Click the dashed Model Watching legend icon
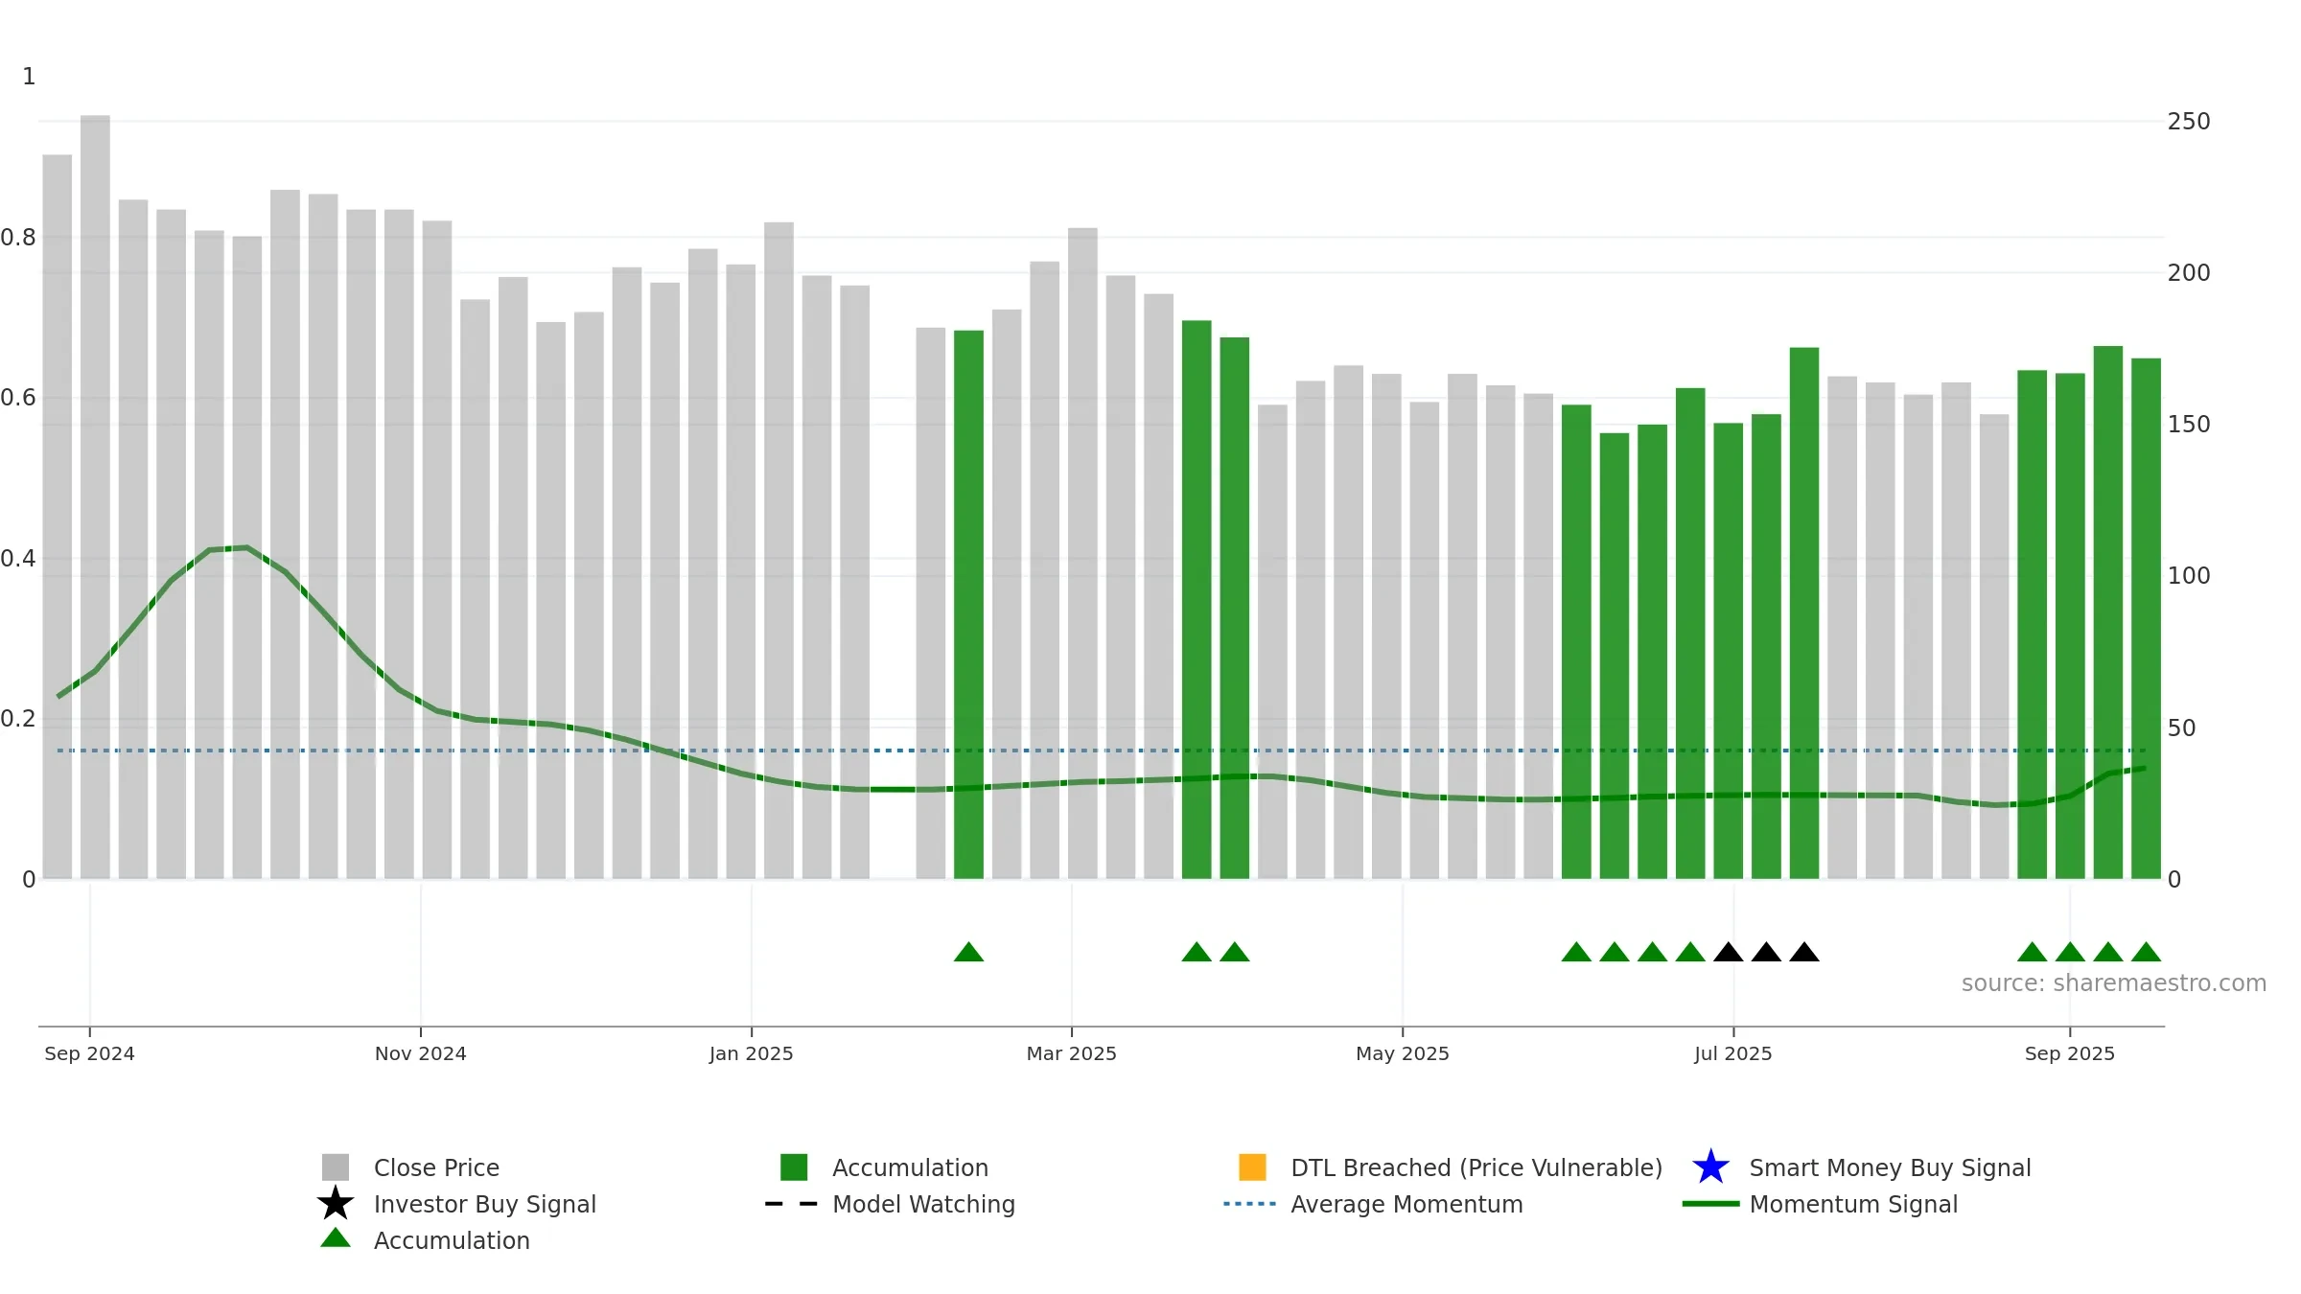Image resolution: width=2301 pixels, height=1294 pixels. (791, 1204)
